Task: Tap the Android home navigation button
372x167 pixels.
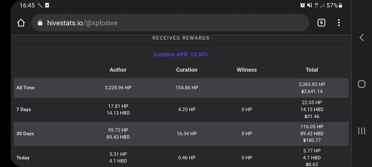Action: tap(362, 84)
